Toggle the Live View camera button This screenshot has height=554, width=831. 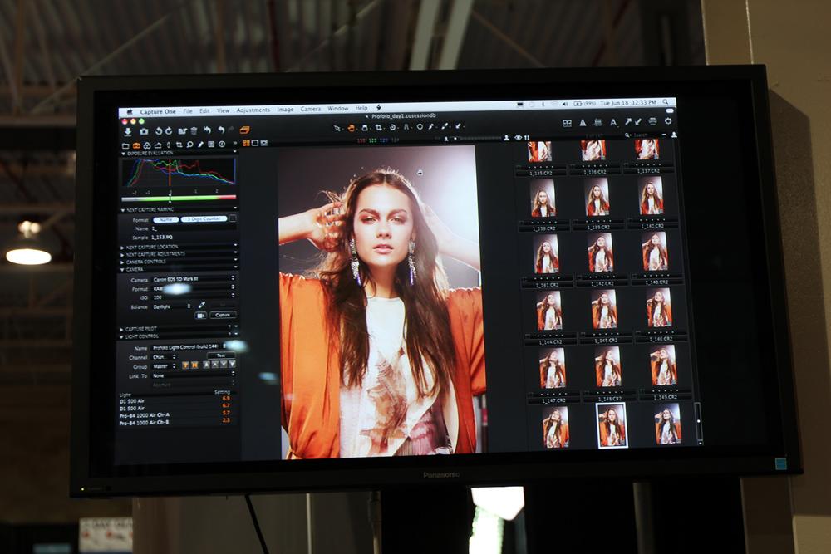[x=200, y=316]
